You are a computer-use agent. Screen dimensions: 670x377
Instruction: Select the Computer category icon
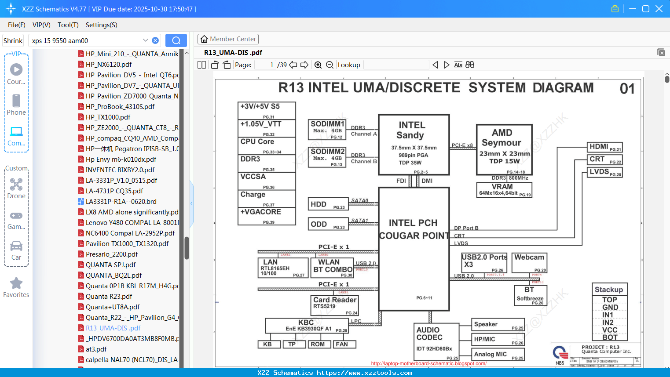[x=16, y=136]
